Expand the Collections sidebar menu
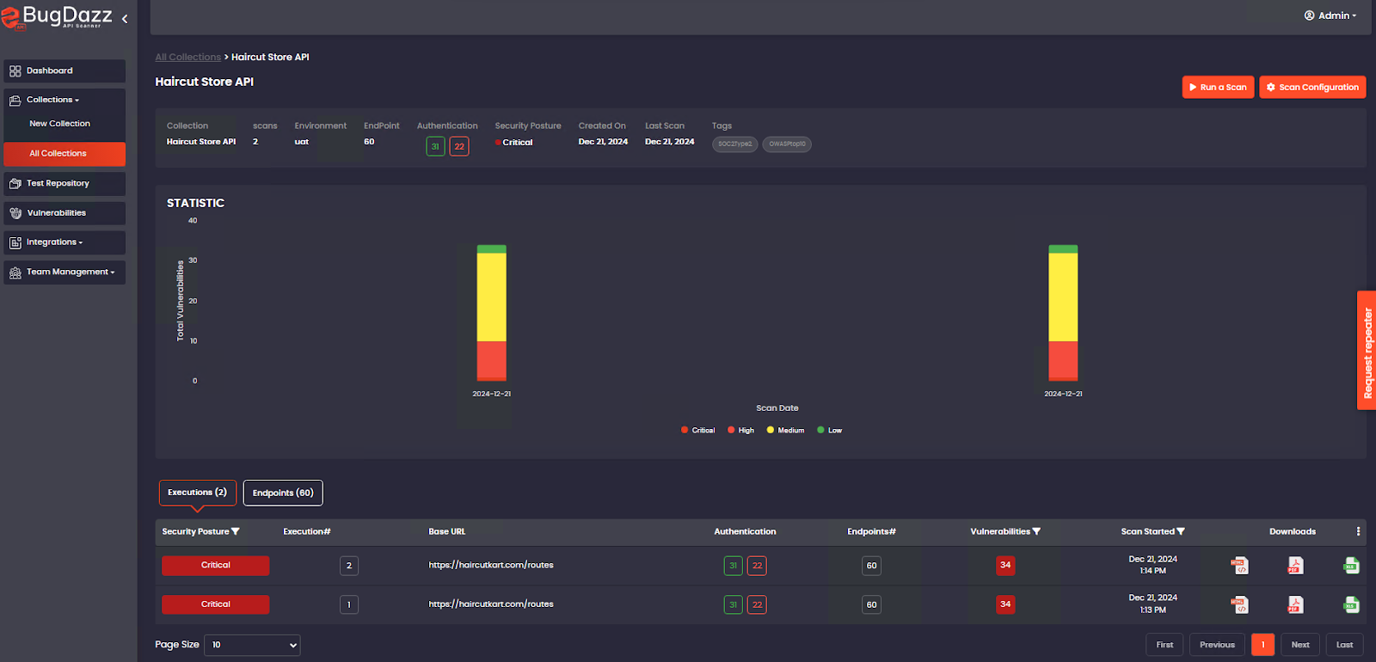This screenshot has width=1376, height=662. coord(64,100)
